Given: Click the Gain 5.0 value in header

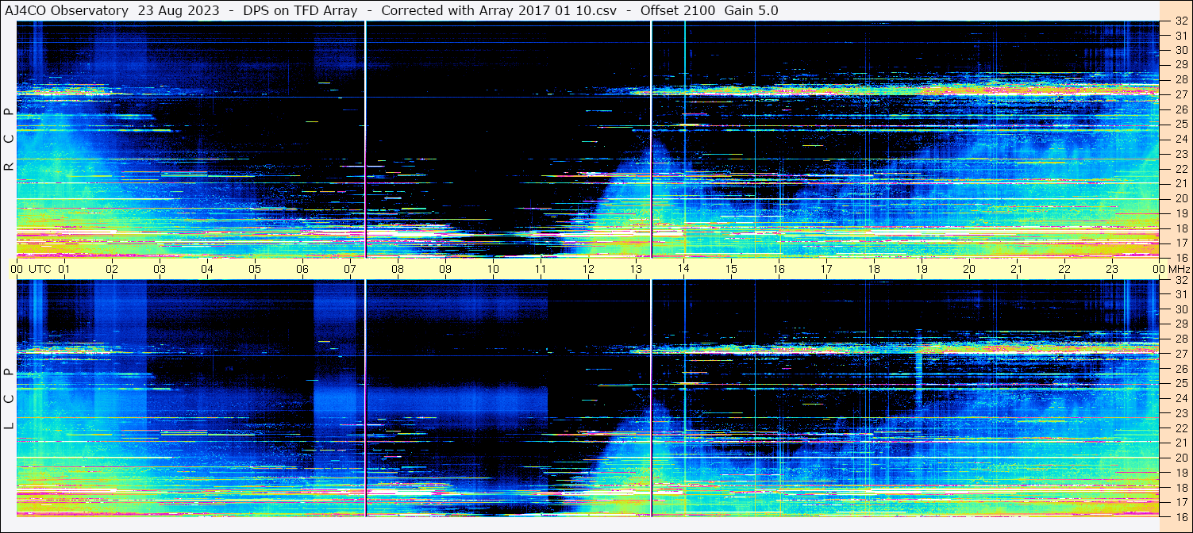Looking at the screenshot, I should tap(751, 10).
